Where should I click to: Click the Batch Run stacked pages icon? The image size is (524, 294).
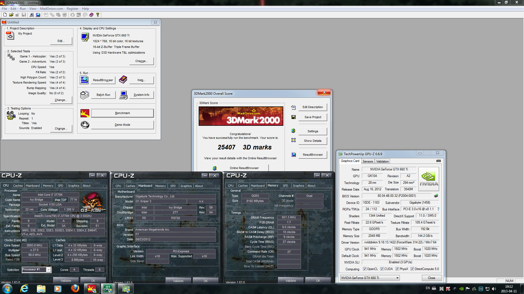[85, 95]
